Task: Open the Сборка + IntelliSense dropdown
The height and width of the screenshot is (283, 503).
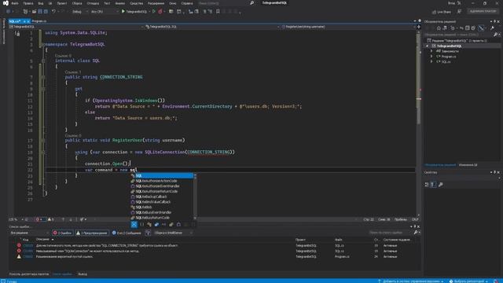Action: [173, 233]
